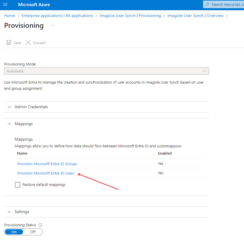This screenshot has width=244, height=240.
Task: Click the Provisioning Status info icon
Action: tap(40, 225)
